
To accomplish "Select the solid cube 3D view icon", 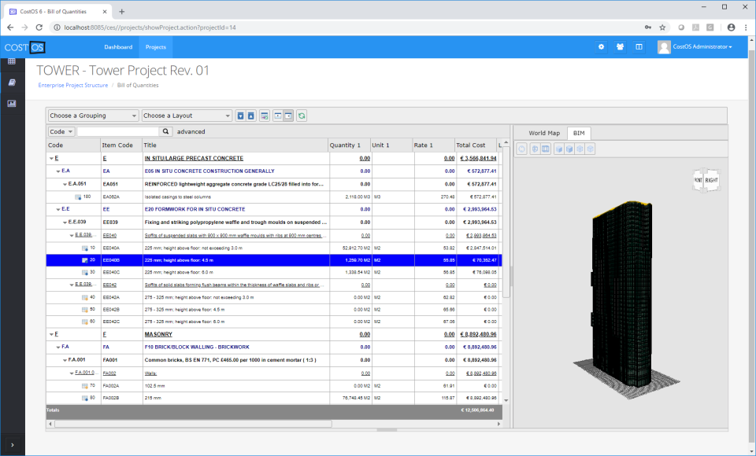I will tap(559, 149).
